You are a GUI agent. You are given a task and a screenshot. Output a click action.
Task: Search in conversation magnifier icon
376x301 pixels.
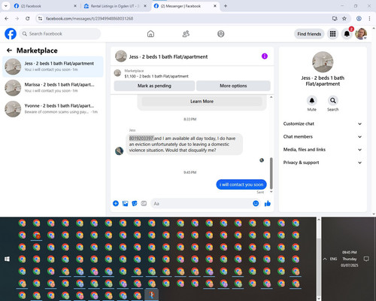click(333, 101)
